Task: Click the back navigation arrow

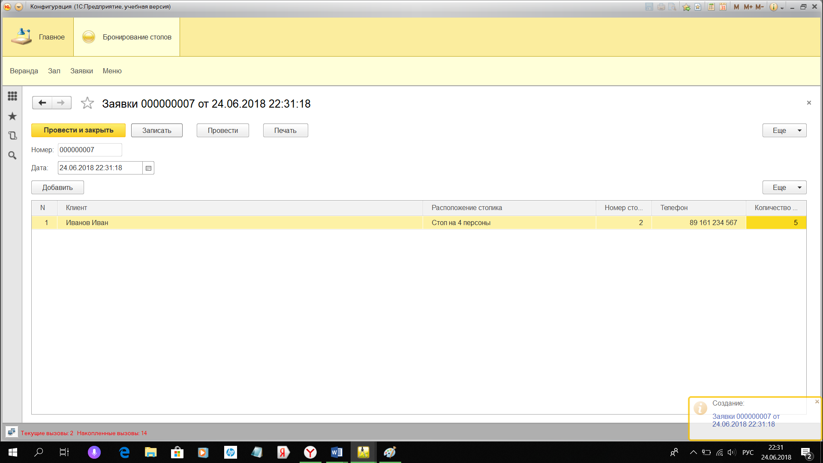Action: [x=42, y=103]
